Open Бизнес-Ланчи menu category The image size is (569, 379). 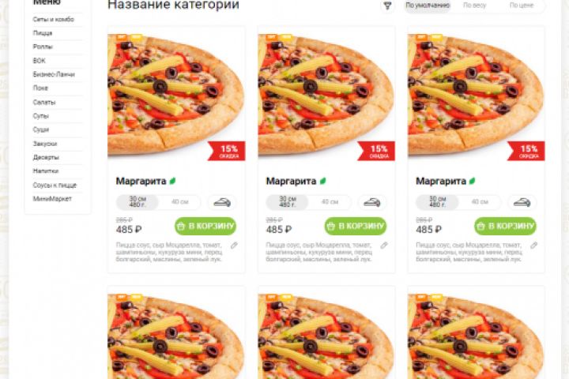tap(54, 74)
